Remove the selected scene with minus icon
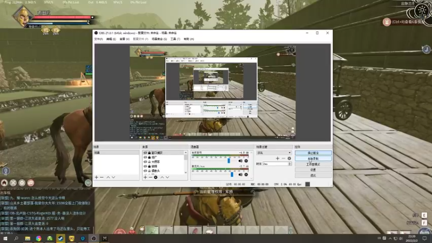This screenshot has width=432, height=243. [102, 177]
